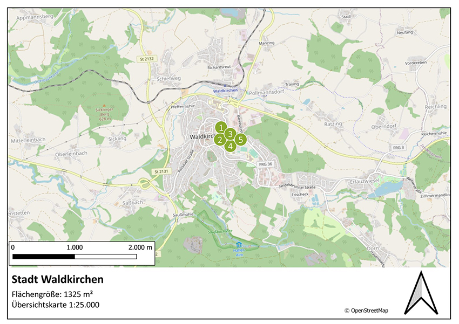Screen dimensions: 459x324
Task: Select the green map marker numbered 4
Action: click(x=230, y=146)
